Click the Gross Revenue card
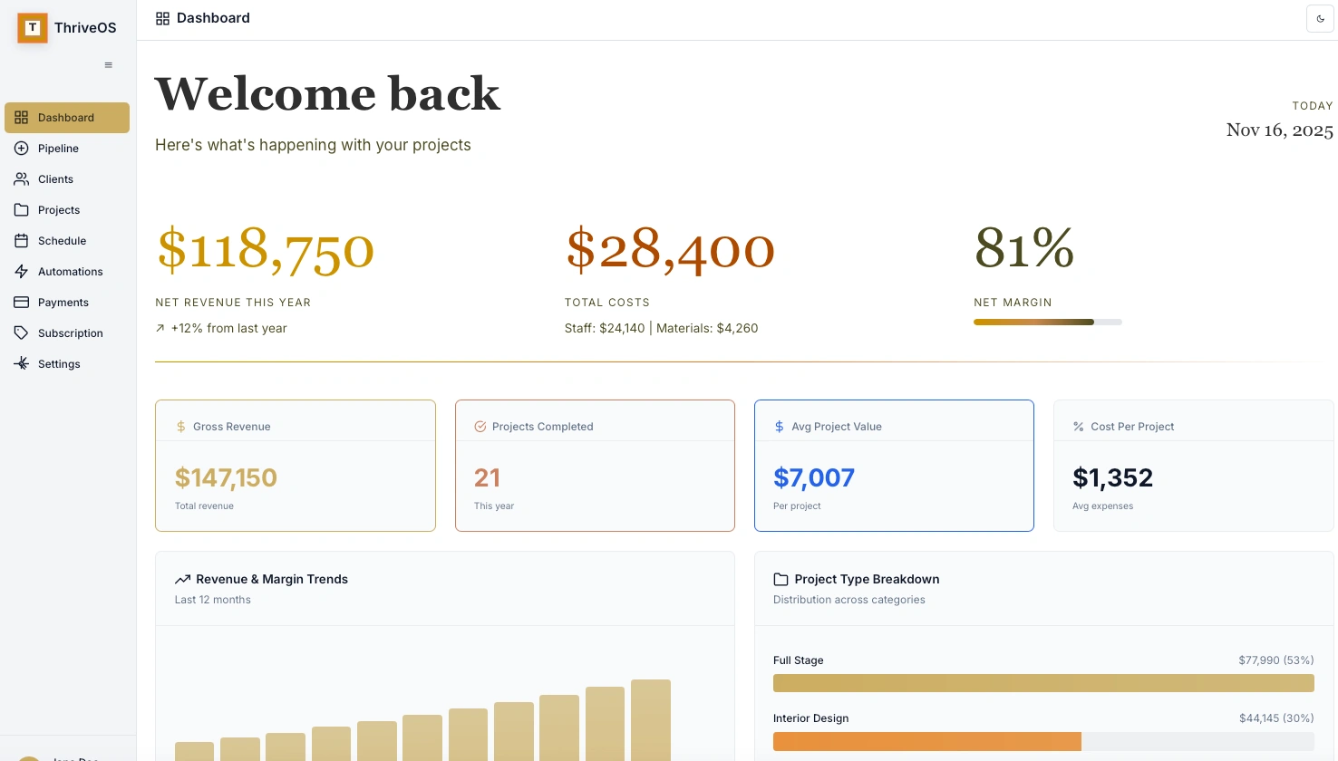Screen dimensions: 1338x761 [x=296, y=466]
